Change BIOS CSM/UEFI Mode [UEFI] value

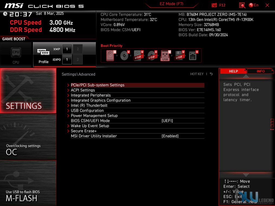pyautogui.click(x=167, y=121)
